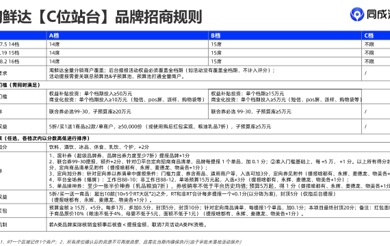Screen dimensions: 390x246
Task: Select the B档 column header
Action: coord(285,36)
